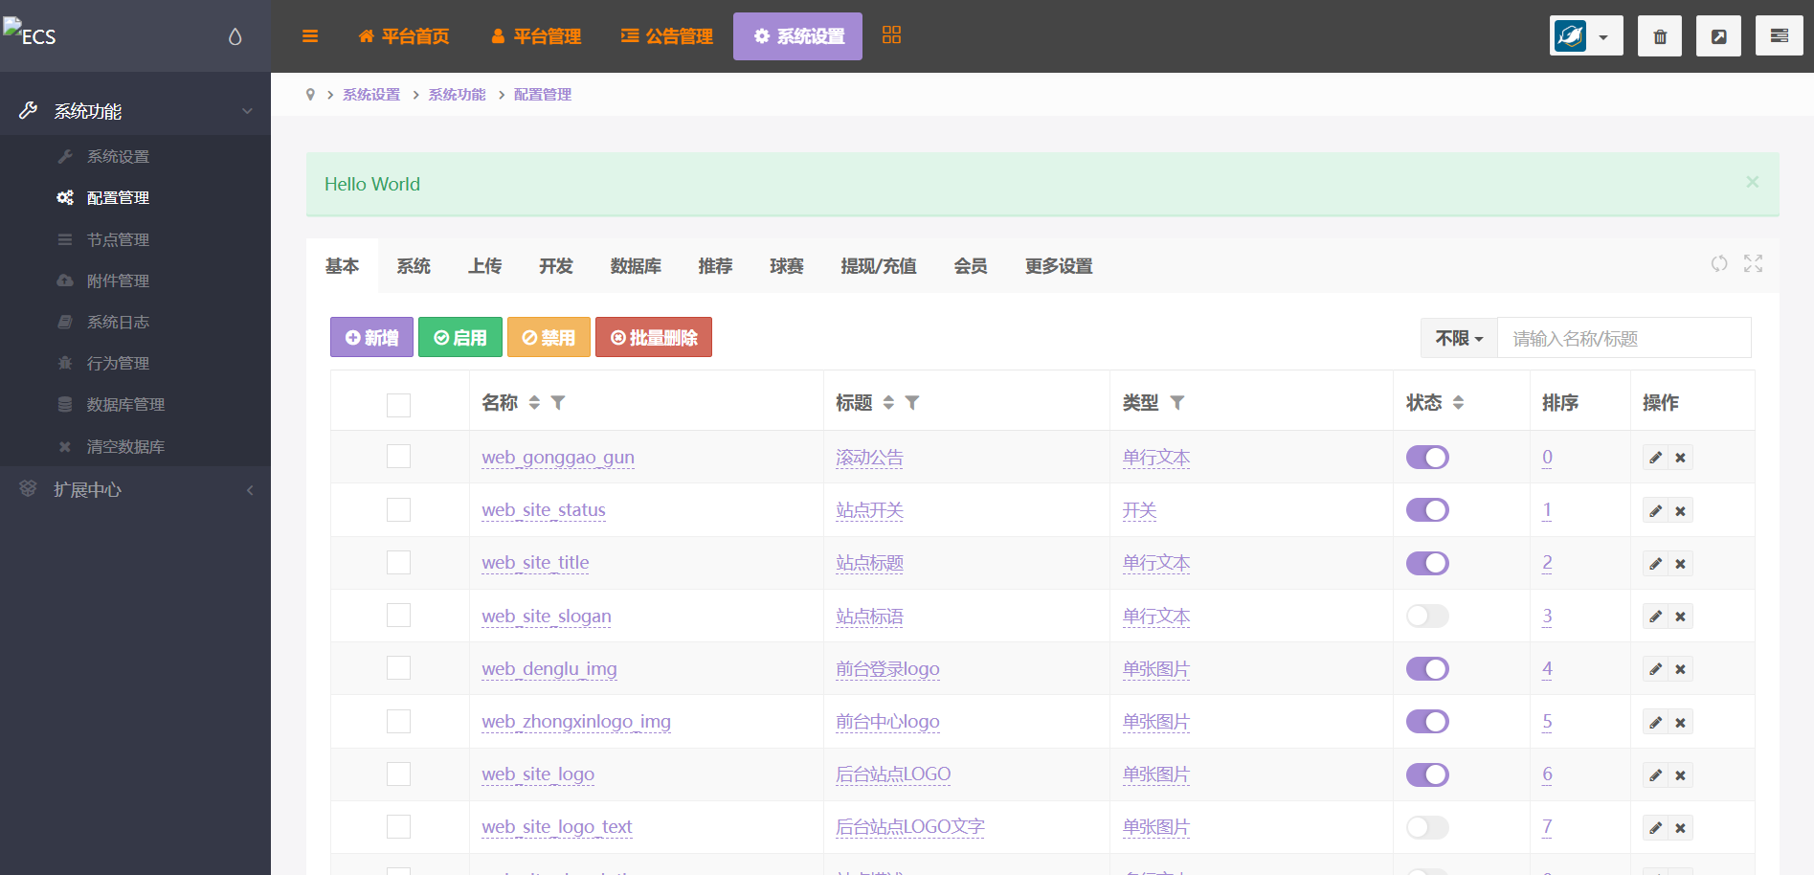Click the 禁用 button

coord(549,337)
